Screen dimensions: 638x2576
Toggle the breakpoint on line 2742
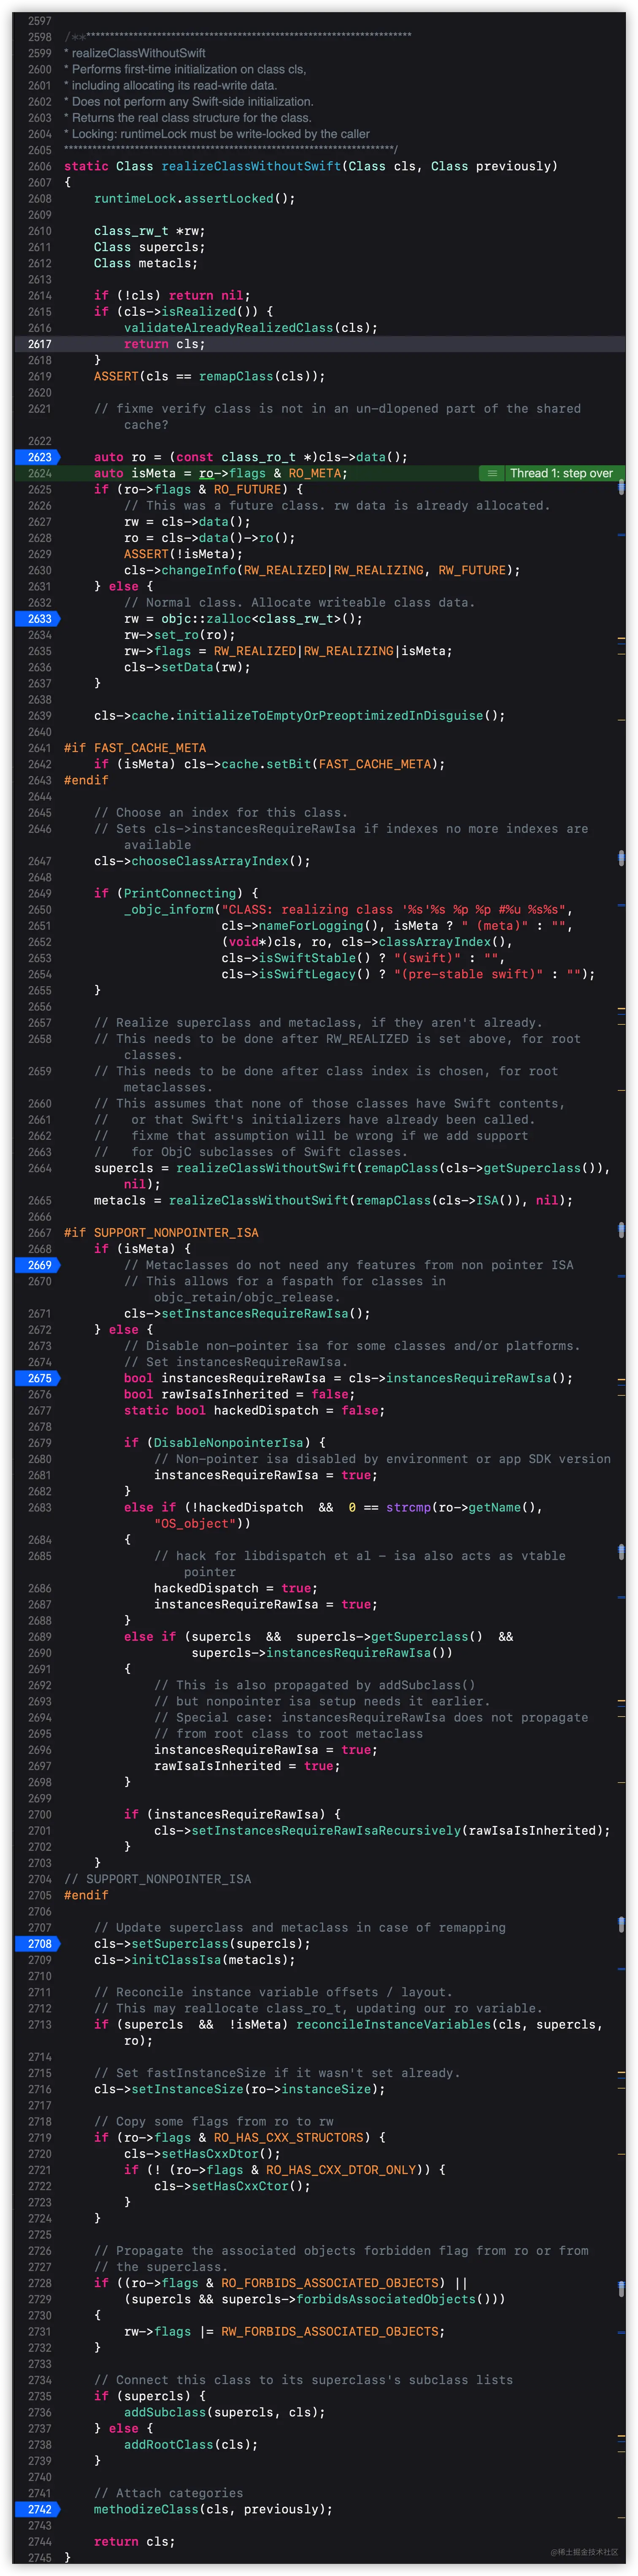click(x=38, y=2509)
